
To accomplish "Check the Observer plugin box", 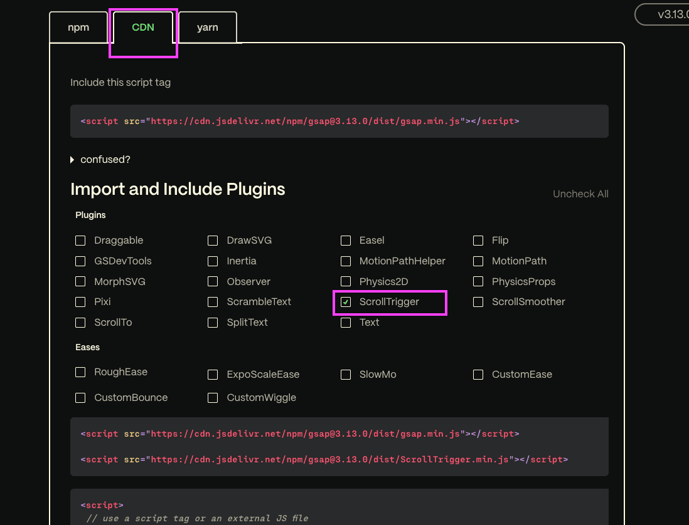I will point(213,282).
